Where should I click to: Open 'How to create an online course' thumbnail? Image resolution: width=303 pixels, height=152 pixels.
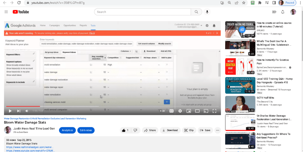point(240,29)
